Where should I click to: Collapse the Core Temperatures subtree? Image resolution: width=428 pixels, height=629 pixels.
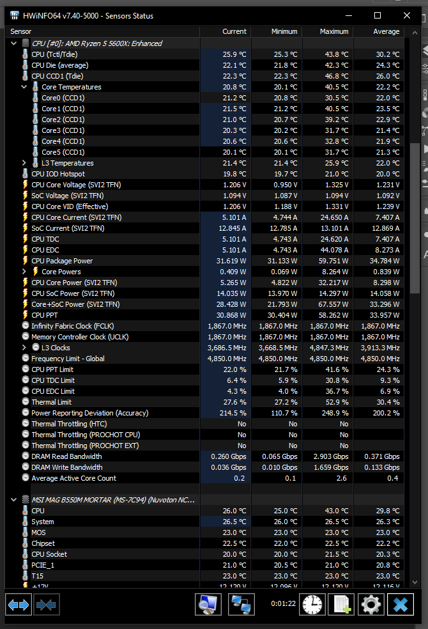click(x=24, y=87)
